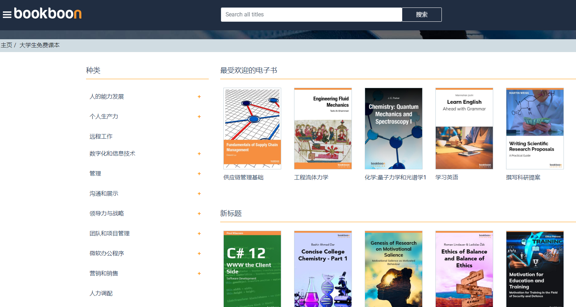
Task: Open Motivation for Education and Training cover
Action: click(535, 269)
